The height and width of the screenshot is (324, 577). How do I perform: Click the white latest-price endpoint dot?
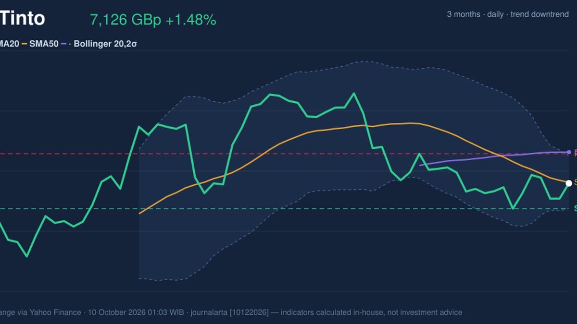pos(569,183)
